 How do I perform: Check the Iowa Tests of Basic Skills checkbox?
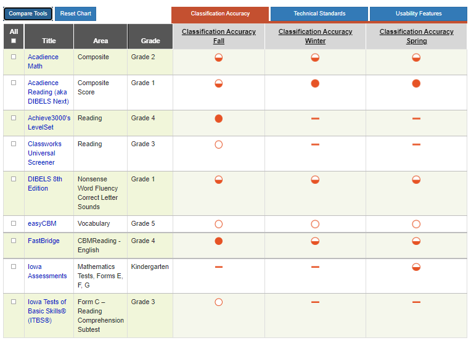coord(14,302)
